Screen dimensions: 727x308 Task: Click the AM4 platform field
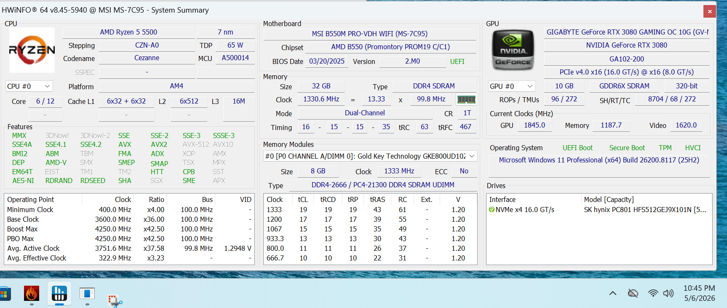point(176,86)
